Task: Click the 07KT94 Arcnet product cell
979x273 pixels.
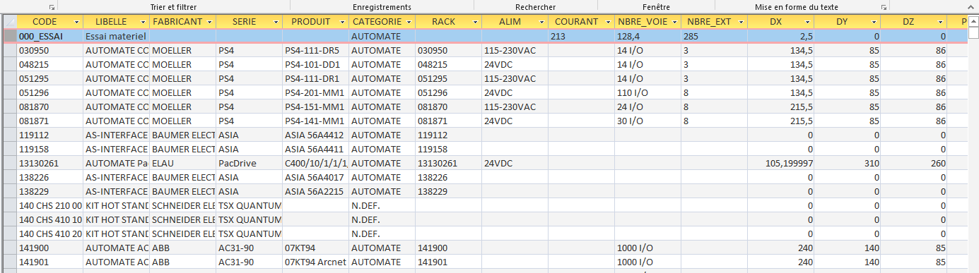Action: [315, 262]
